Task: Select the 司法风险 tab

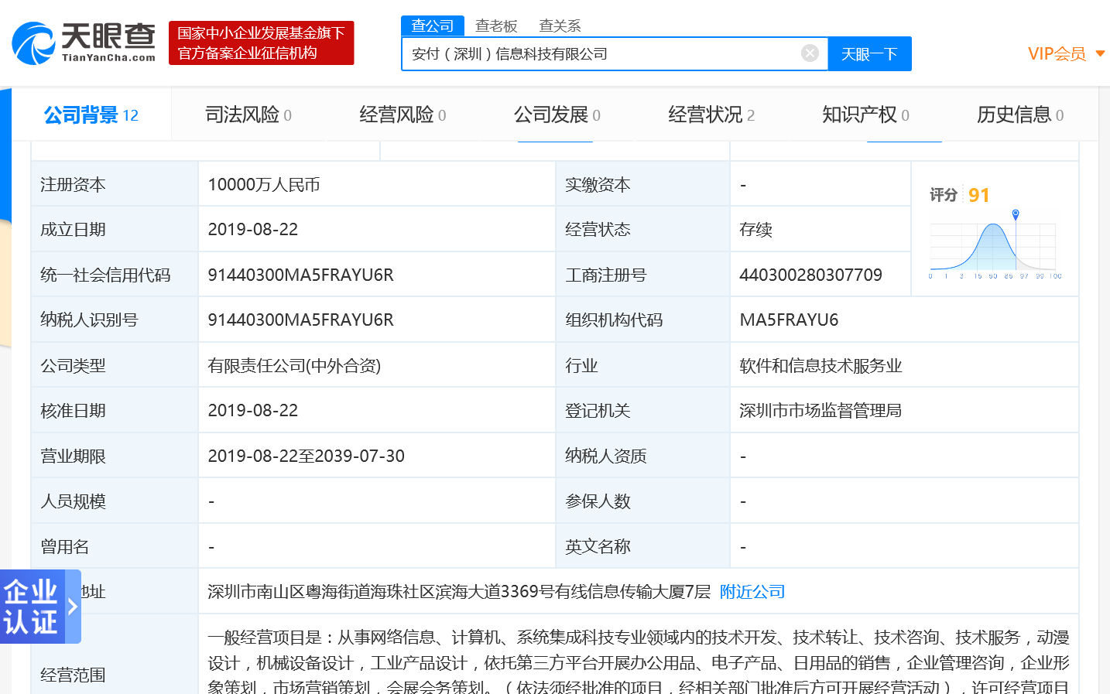Action: point(248,115)
